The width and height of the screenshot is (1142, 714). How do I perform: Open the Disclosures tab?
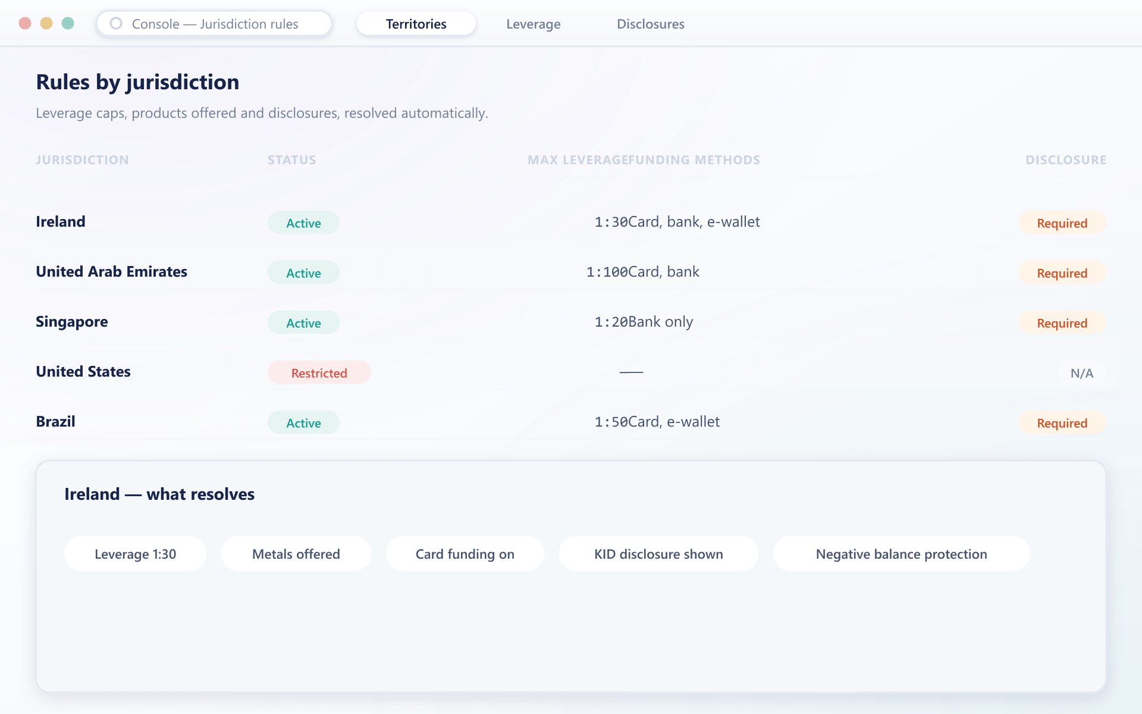[x=651, y=24]
